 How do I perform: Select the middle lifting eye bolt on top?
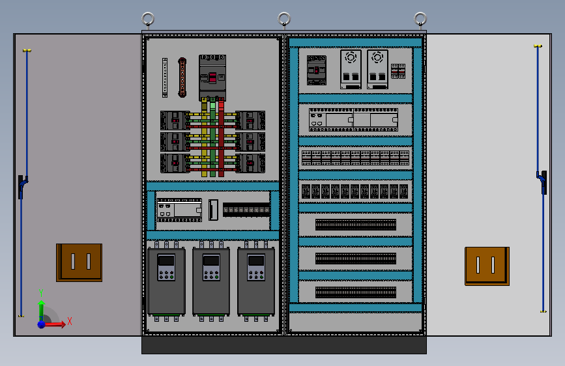(284, 19)
